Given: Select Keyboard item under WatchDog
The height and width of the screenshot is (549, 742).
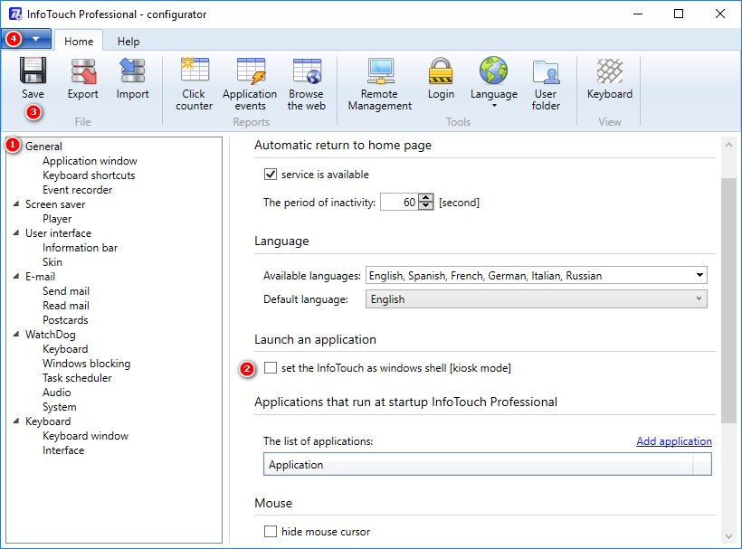Looking at the screenshot, I should (x=65, y=349).
